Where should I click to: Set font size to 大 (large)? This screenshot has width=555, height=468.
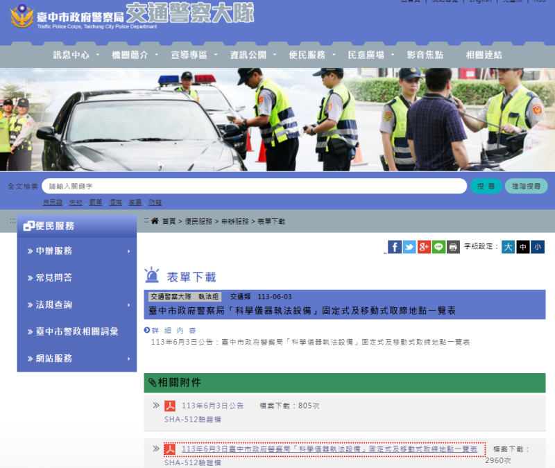(x=508, y=247)
